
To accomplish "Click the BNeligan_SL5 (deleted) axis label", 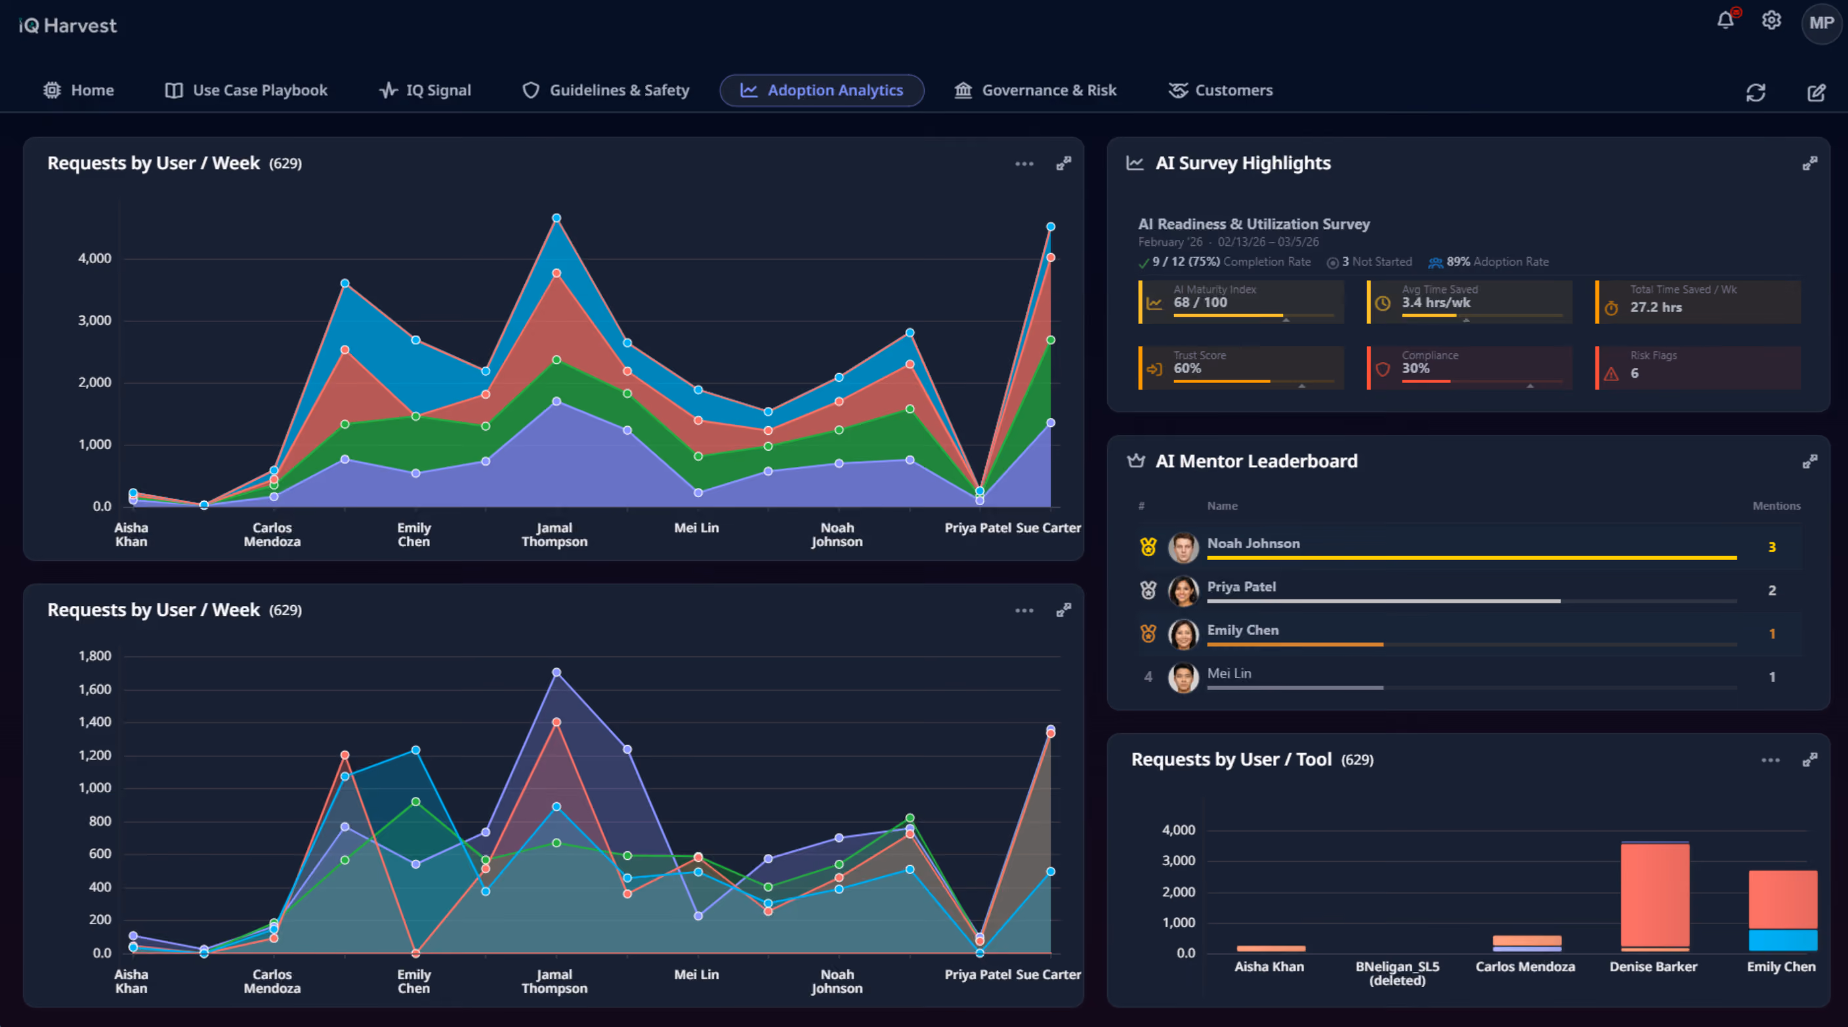I will 1397,973.
